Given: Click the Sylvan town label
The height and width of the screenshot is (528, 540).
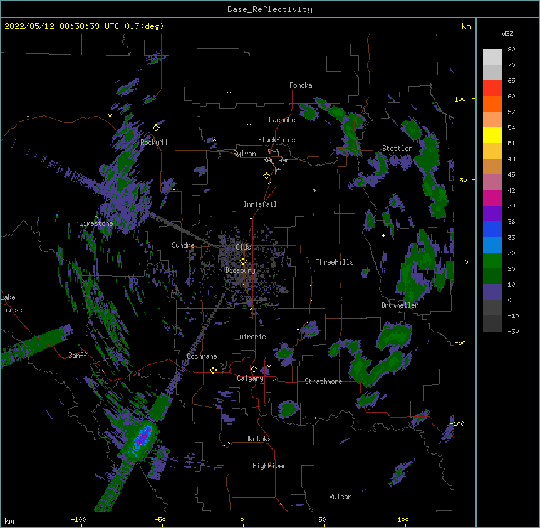Looking at the screenshot, I should point(244,154).
